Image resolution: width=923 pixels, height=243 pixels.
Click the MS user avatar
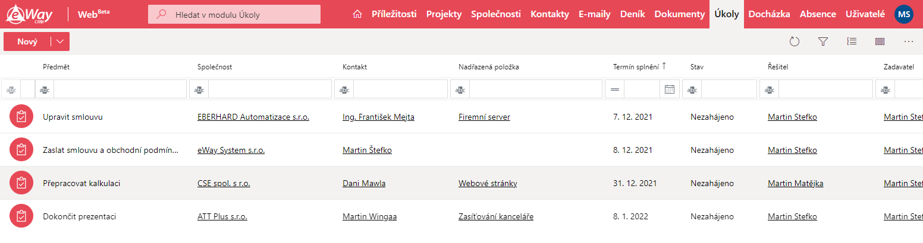(x=904, y=14)
